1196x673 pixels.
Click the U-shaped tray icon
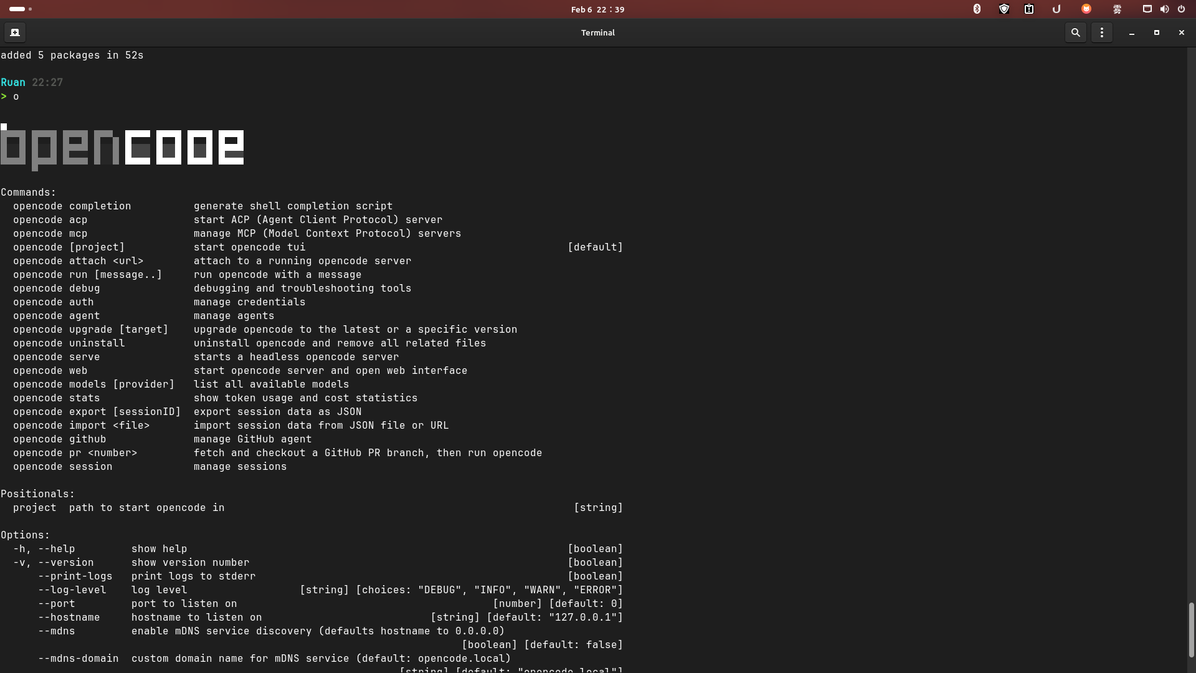[x=1056, y=9]
